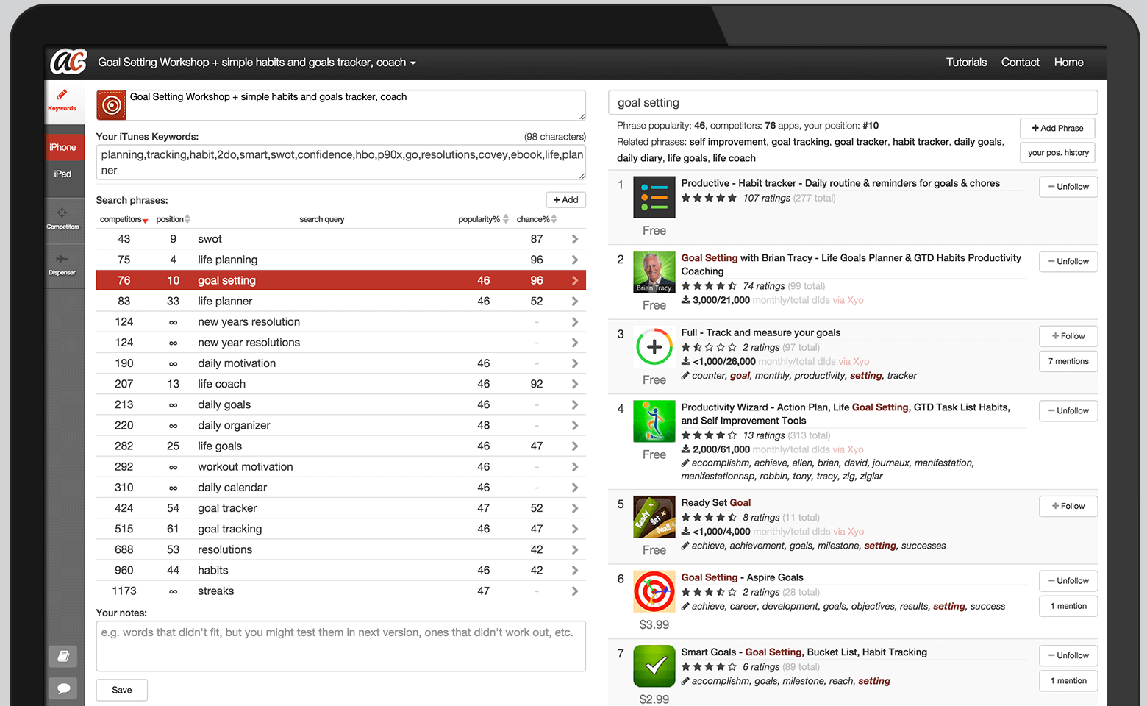1147x706 pixels.
Task: Select the daily organizer phrase row
Action: coord(341,426)
